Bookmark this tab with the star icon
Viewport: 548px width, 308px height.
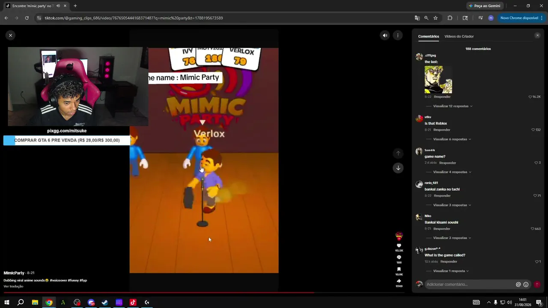pos(435,18)
